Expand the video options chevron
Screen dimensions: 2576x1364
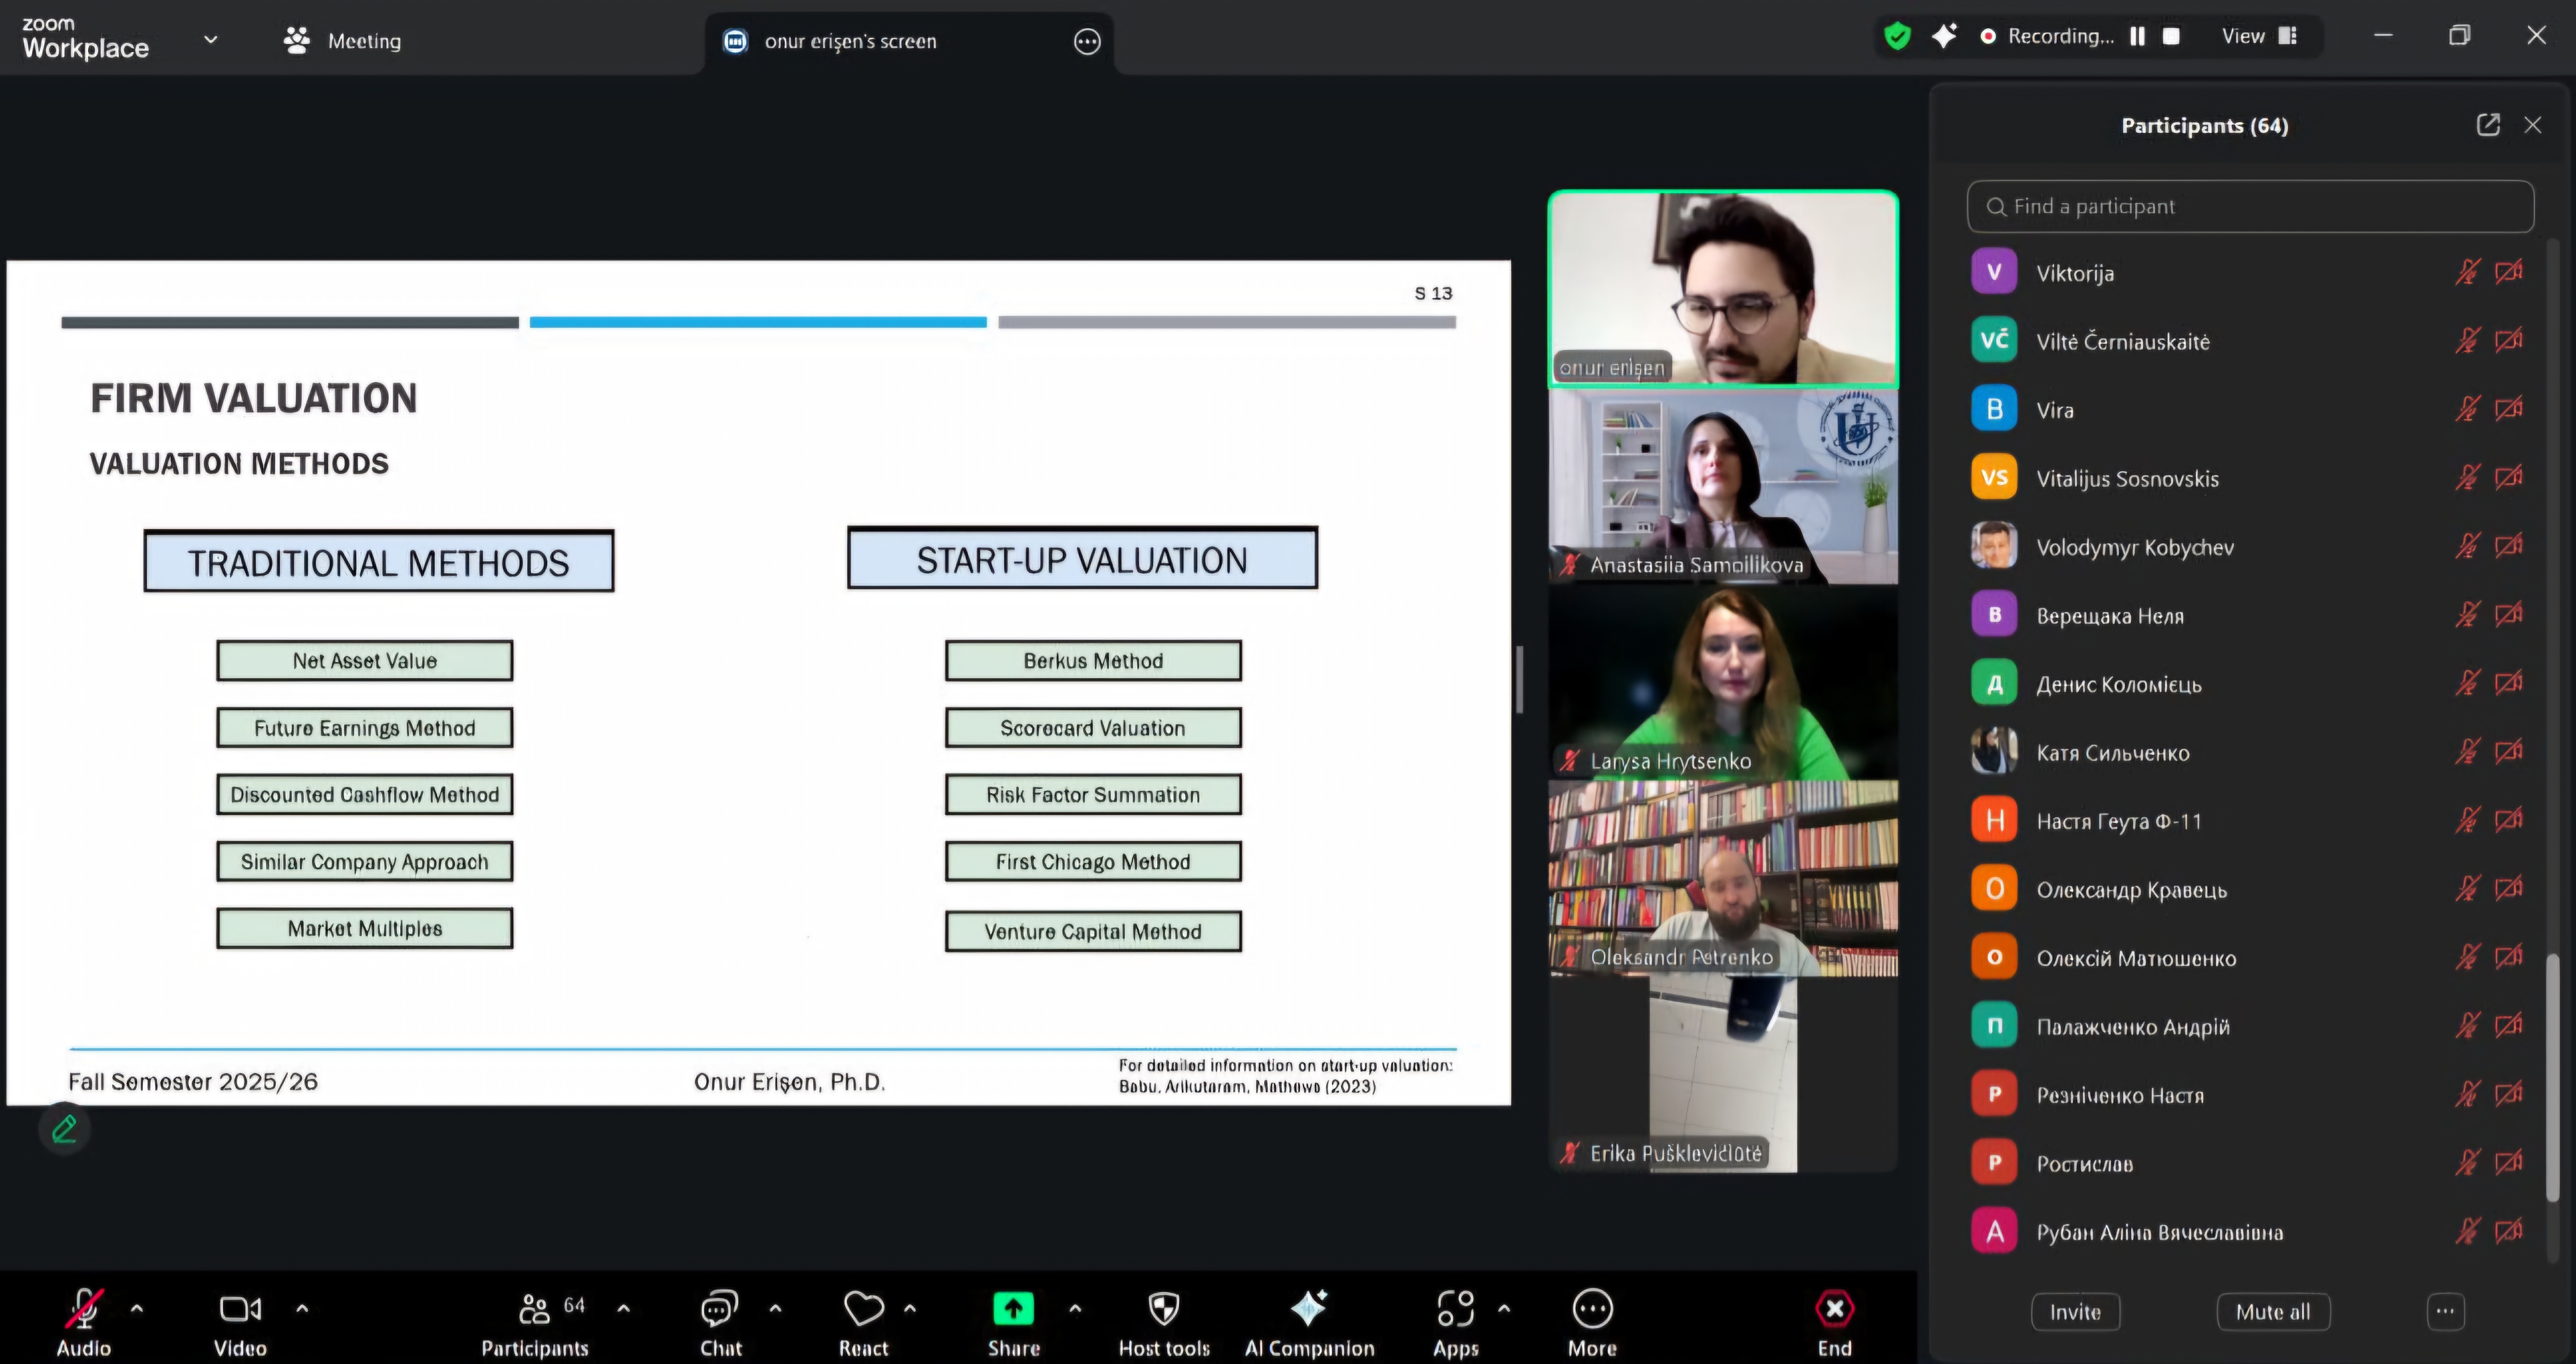302,1308
